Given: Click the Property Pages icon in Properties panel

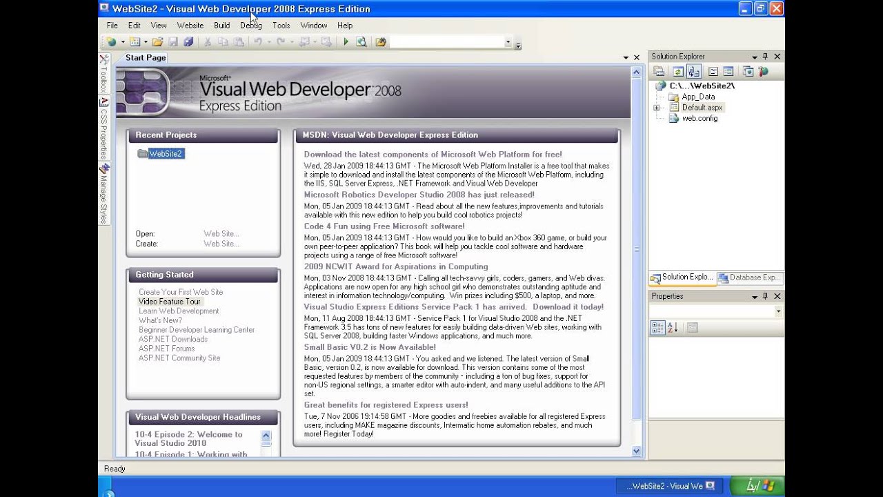Looking at the screenshot, I should point(692,328).
